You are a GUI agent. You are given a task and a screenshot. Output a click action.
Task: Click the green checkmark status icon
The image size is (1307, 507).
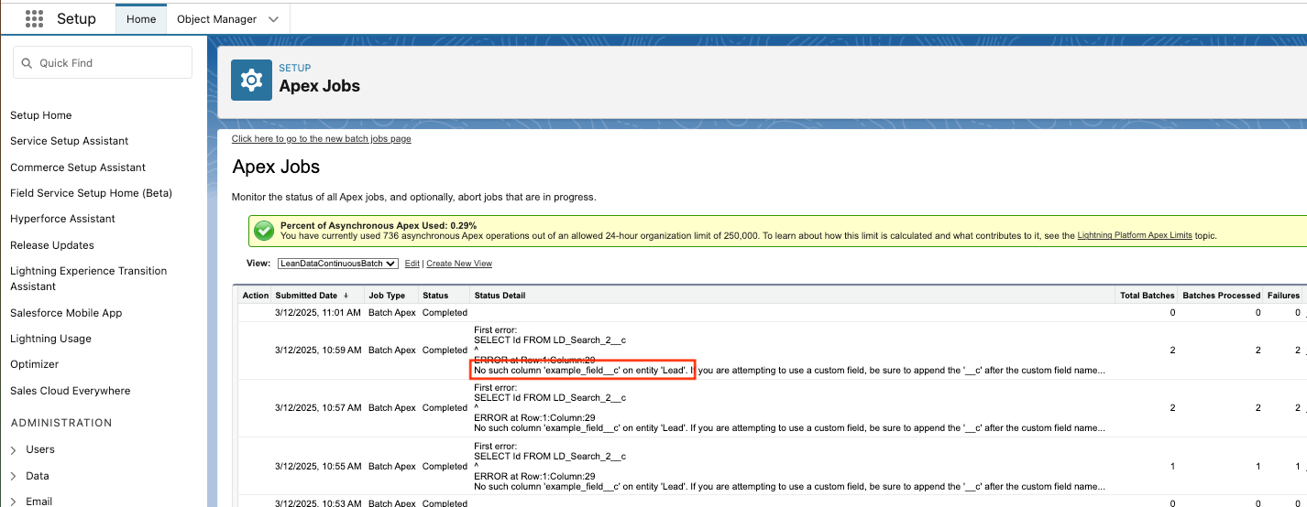coord(264,231)
